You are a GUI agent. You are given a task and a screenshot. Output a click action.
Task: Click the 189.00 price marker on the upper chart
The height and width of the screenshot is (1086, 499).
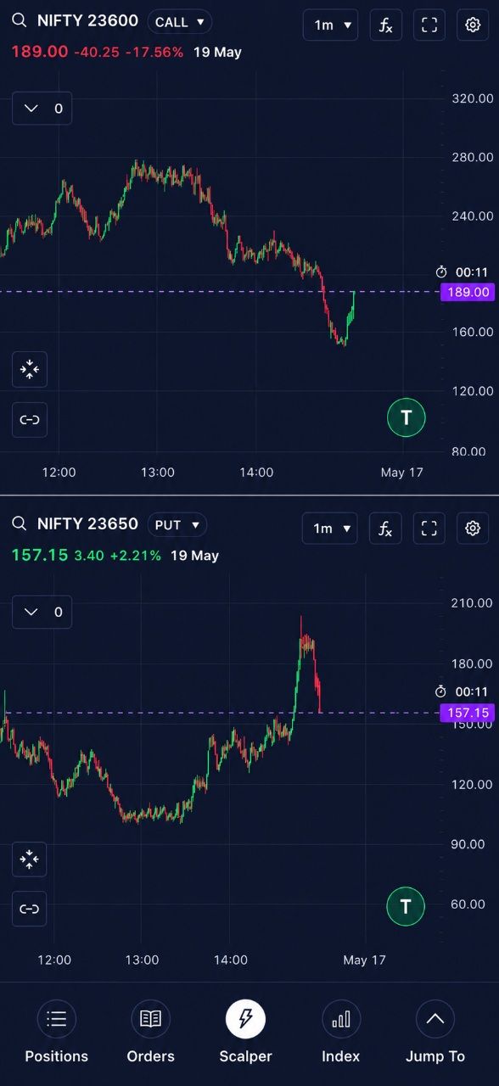pos(468,292)
